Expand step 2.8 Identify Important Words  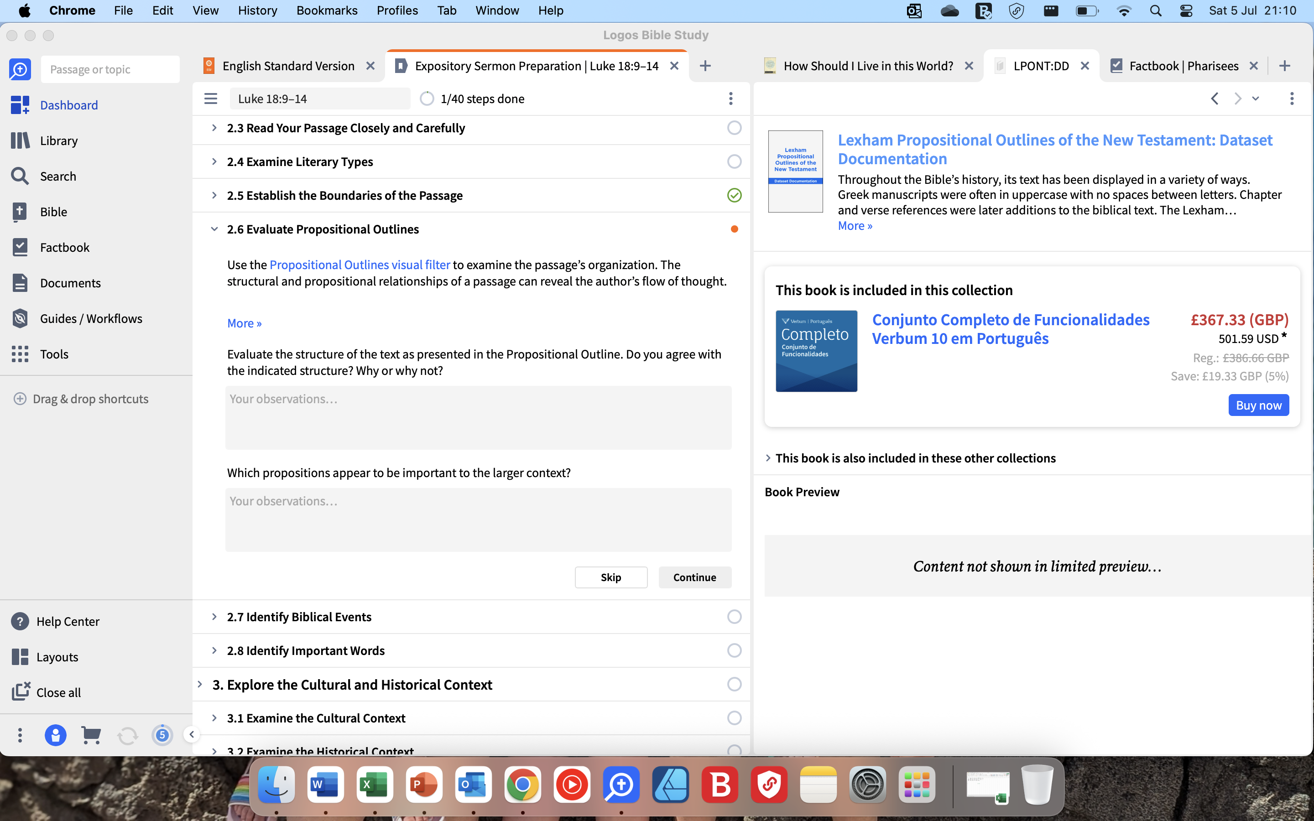click(x=214, y=650)
